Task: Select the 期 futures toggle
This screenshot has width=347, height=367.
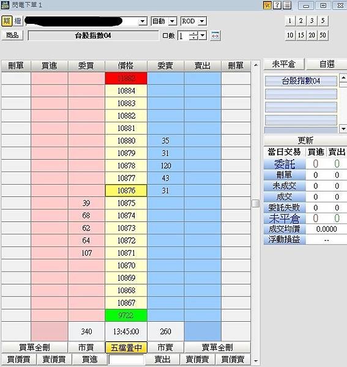Action: click(x=7, y=21)
